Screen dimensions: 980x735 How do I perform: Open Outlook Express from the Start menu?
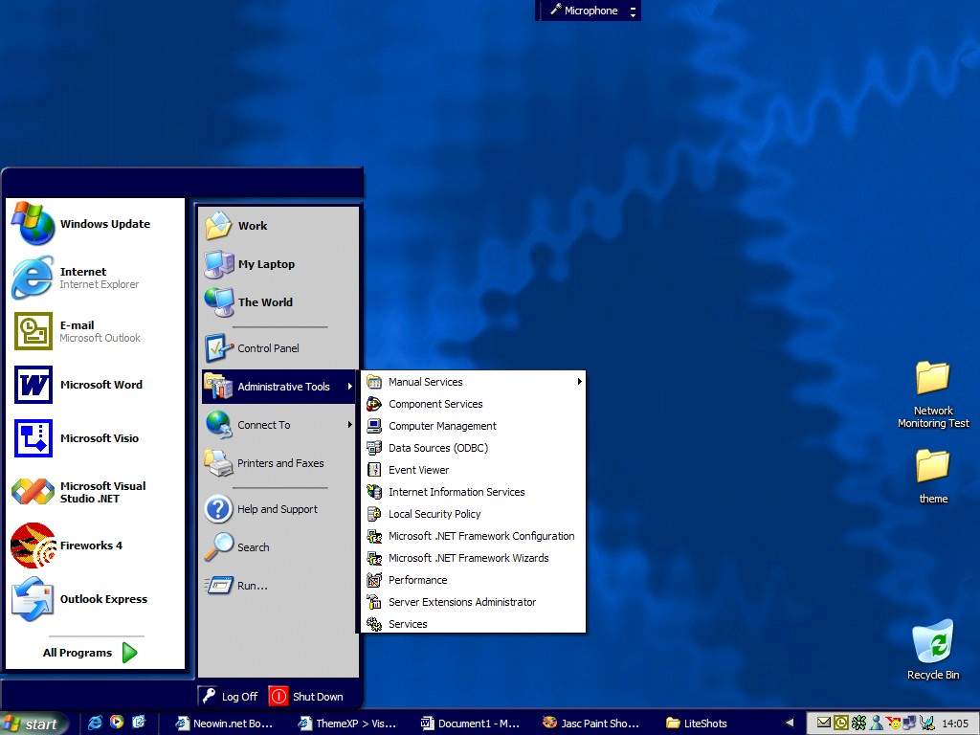[95, 599]
